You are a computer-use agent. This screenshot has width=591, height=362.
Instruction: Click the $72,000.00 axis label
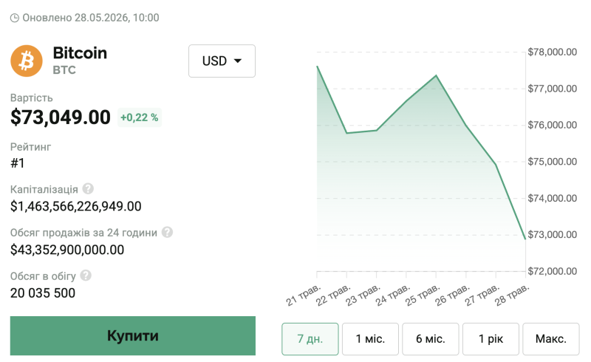[552, 271]
